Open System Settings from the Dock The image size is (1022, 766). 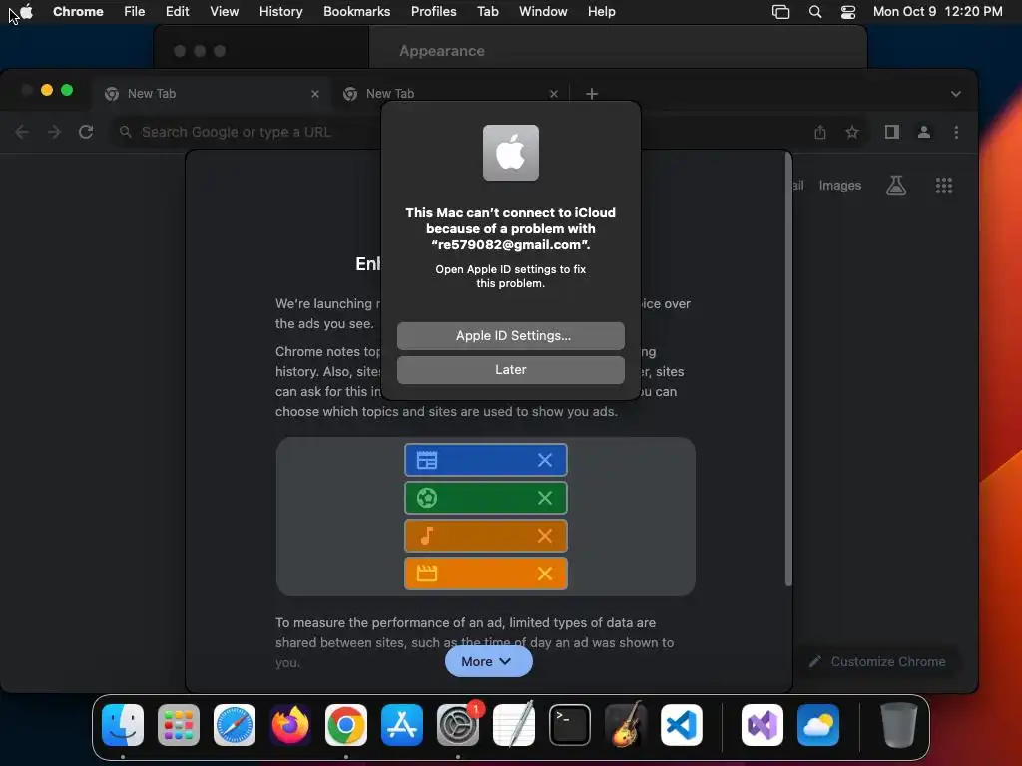pyautogui.click(x=458, y=725)
